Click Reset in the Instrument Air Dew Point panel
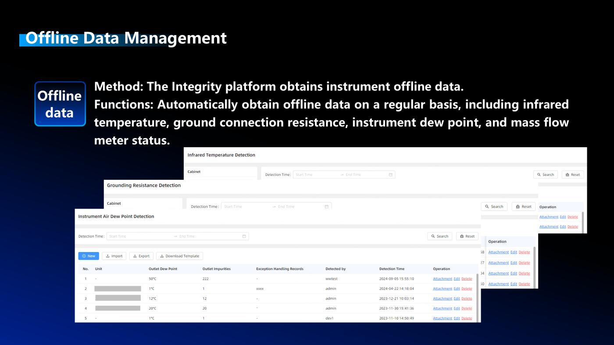Viewport: 614px width, 345px height. [467, 236]
